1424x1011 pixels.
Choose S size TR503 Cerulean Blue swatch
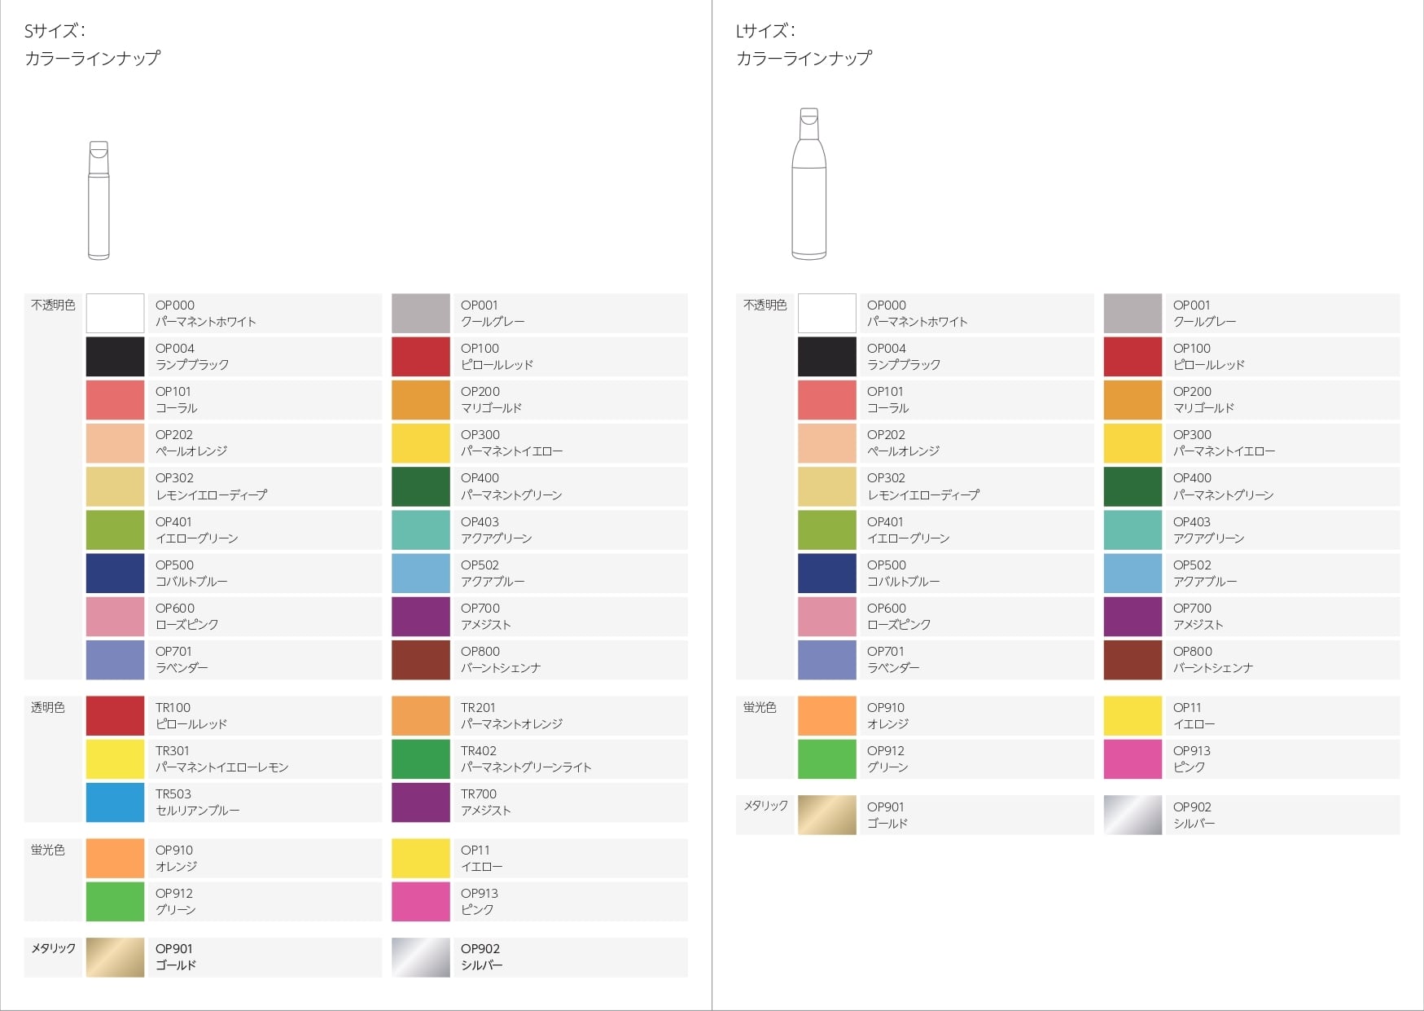point(115,802)
